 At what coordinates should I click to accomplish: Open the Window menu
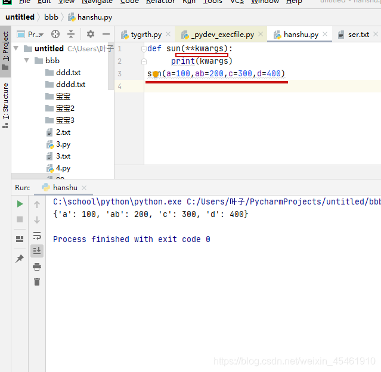click(265, 2)
